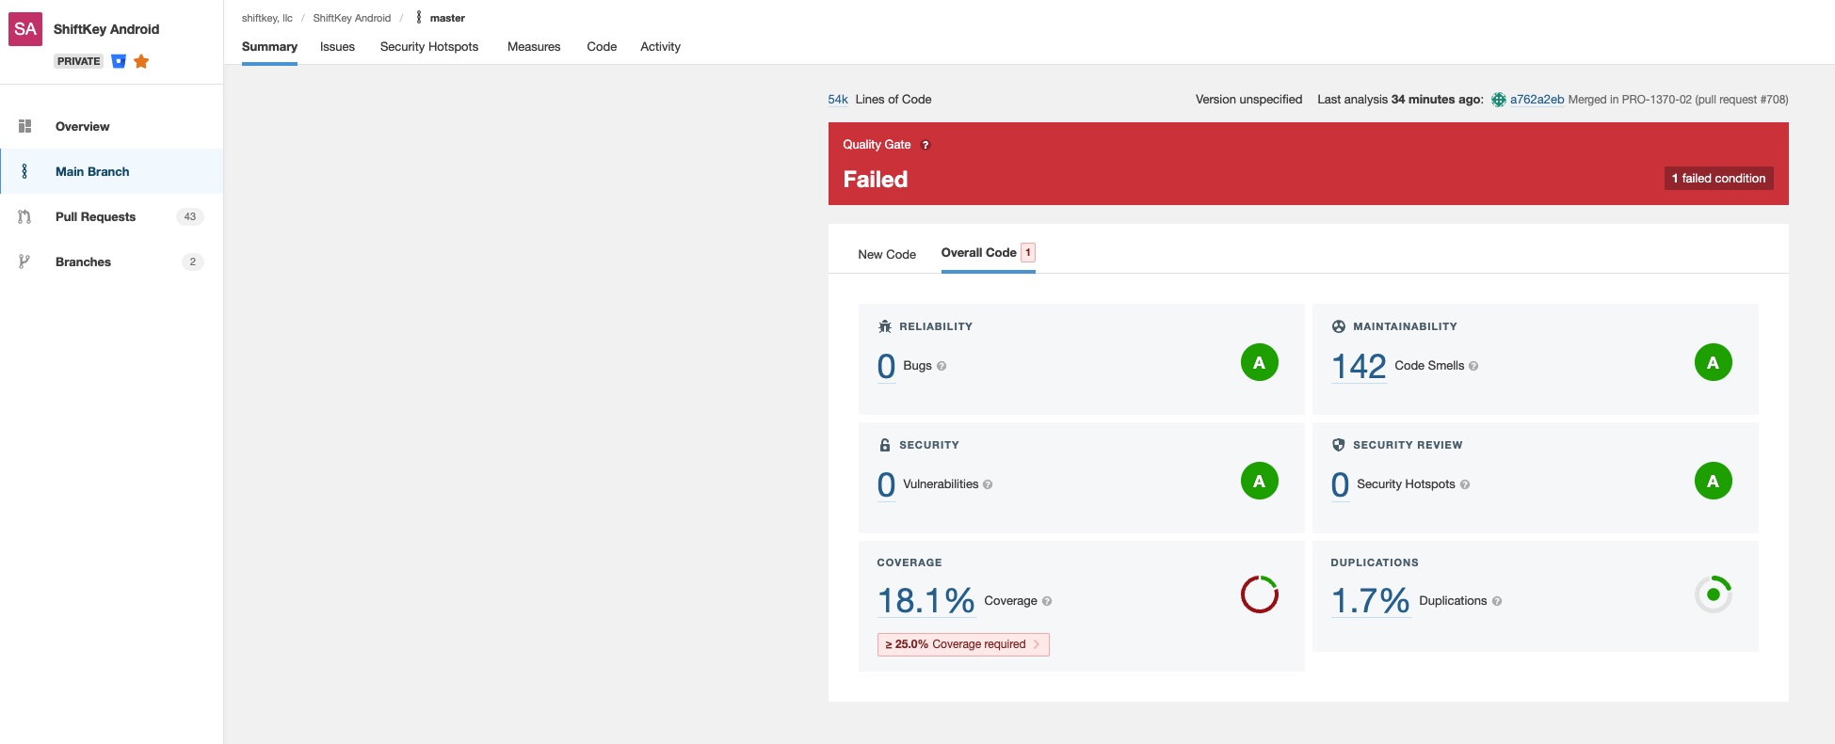Click the 43 pull requests count badge
This screenshot has width=1835, height=744.
pyautogui.click(x=190, y=216)
